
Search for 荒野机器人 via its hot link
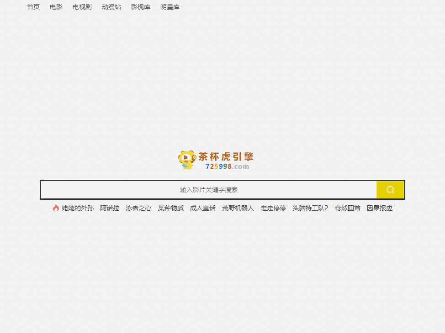coord(238,208)
